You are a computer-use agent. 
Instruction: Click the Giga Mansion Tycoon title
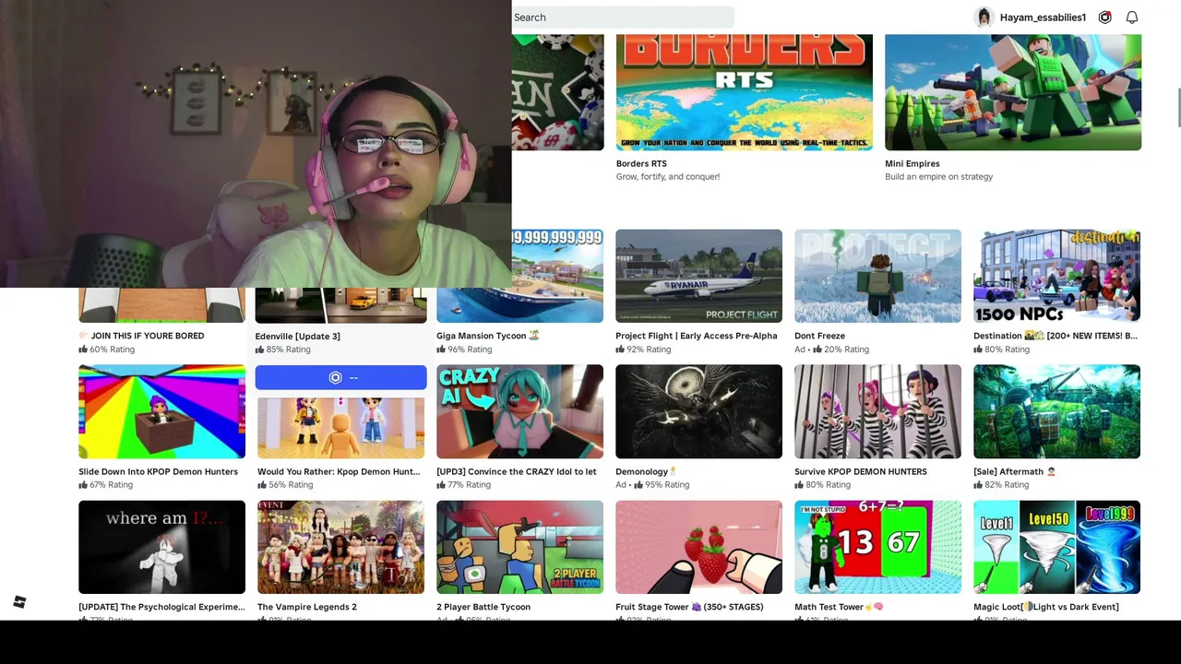(x=488, y=336)
